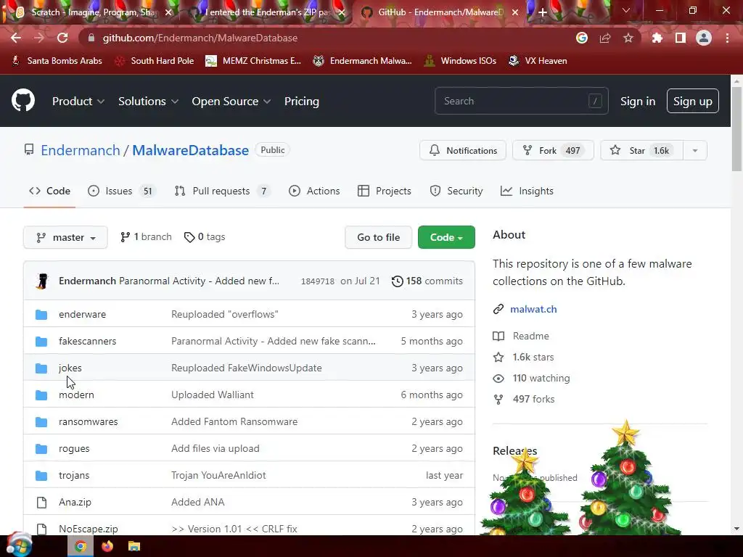
Task: Open the Projects tab
Action: point(385,191)
